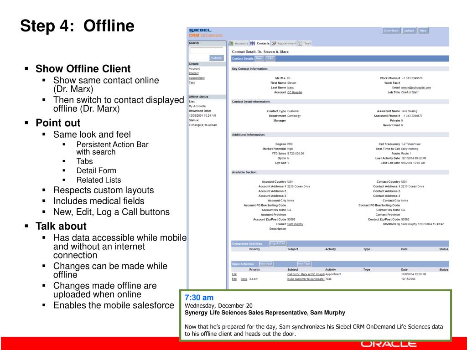
Task: Mark the 3-Low task as Done
Action: [244, 279]
